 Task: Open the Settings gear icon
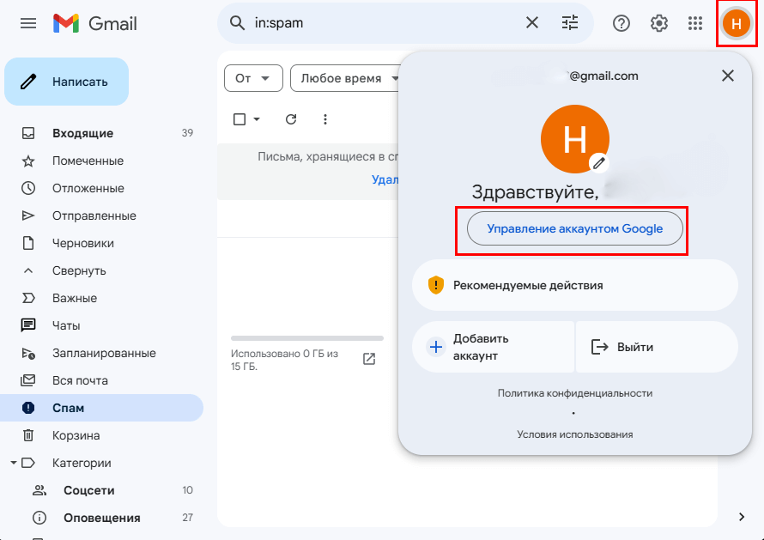tap(659, 23)
